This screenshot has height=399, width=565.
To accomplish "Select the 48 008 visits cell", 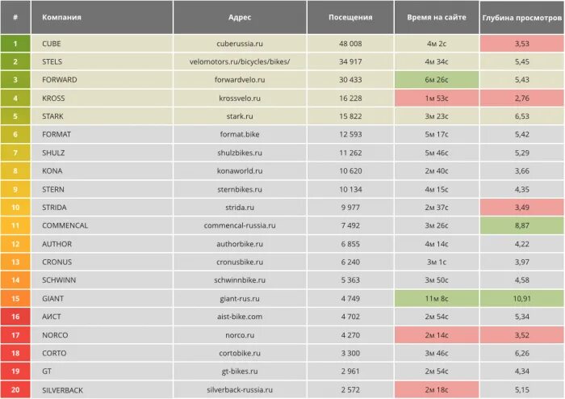I will [350, 44].
